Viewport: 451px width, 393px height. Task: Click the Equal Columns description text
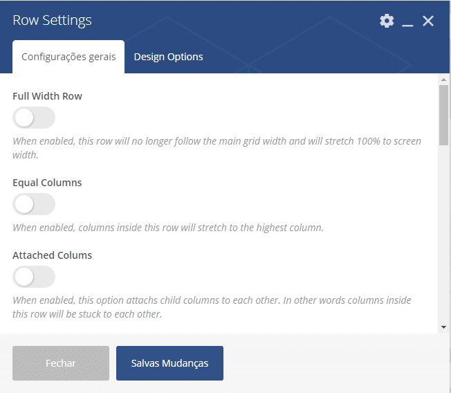(168, 228)
